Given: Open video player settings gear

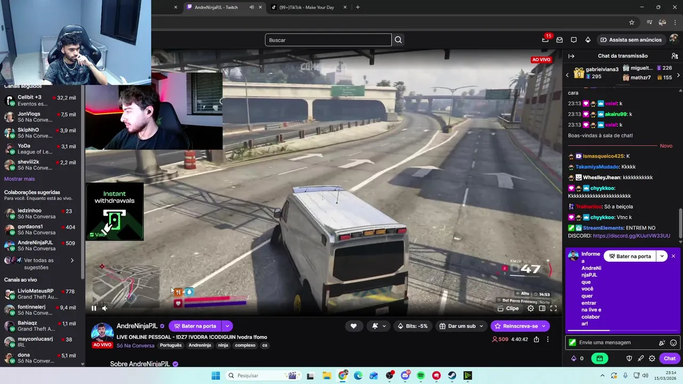Looking at the screenshot, I should click(x=530, y=308).
